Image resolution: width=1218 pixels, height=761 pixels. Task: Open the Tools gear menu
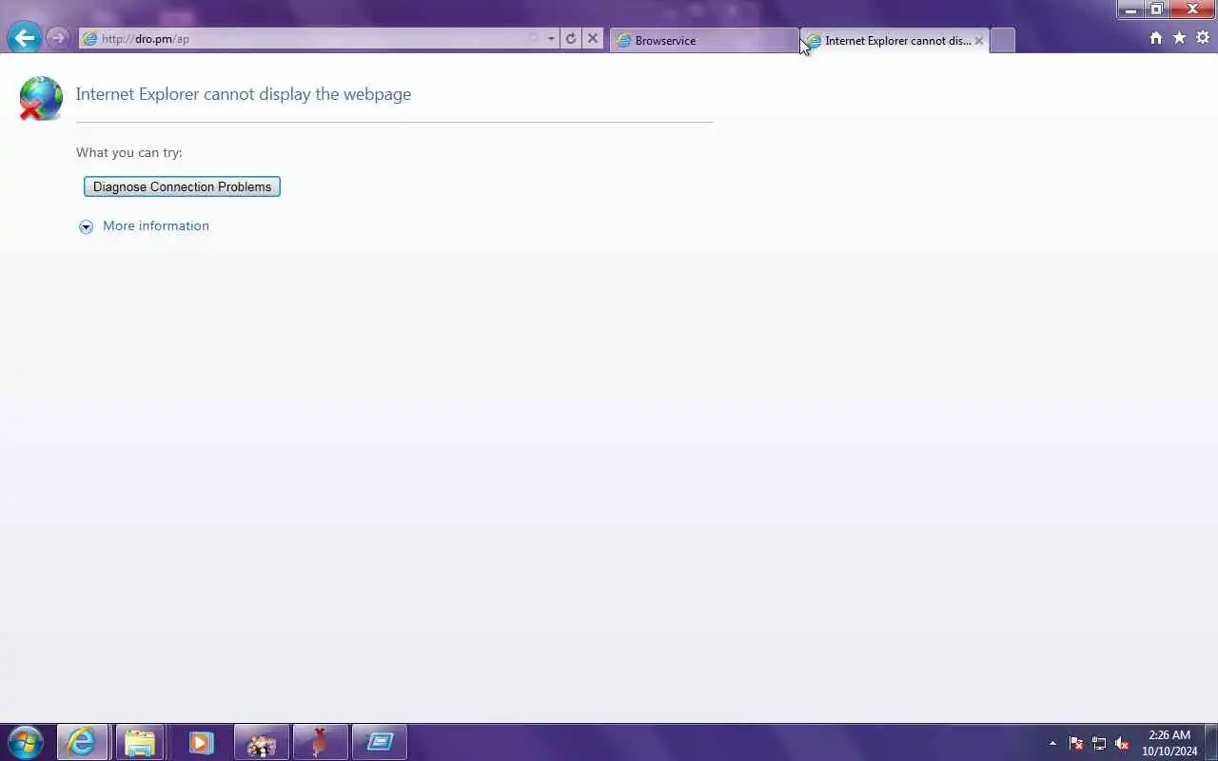1203,38
